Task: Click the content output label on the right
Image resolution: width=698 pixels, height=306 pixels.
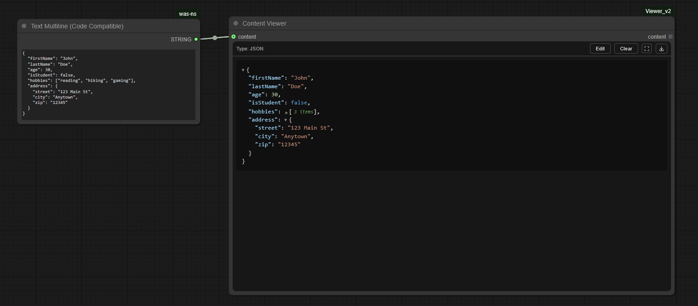Action: (x=657, y=37)
